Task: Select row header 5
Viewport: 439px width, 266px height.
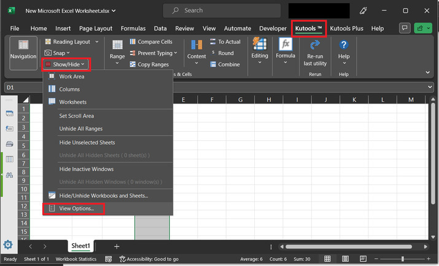Action: point(23,146)
